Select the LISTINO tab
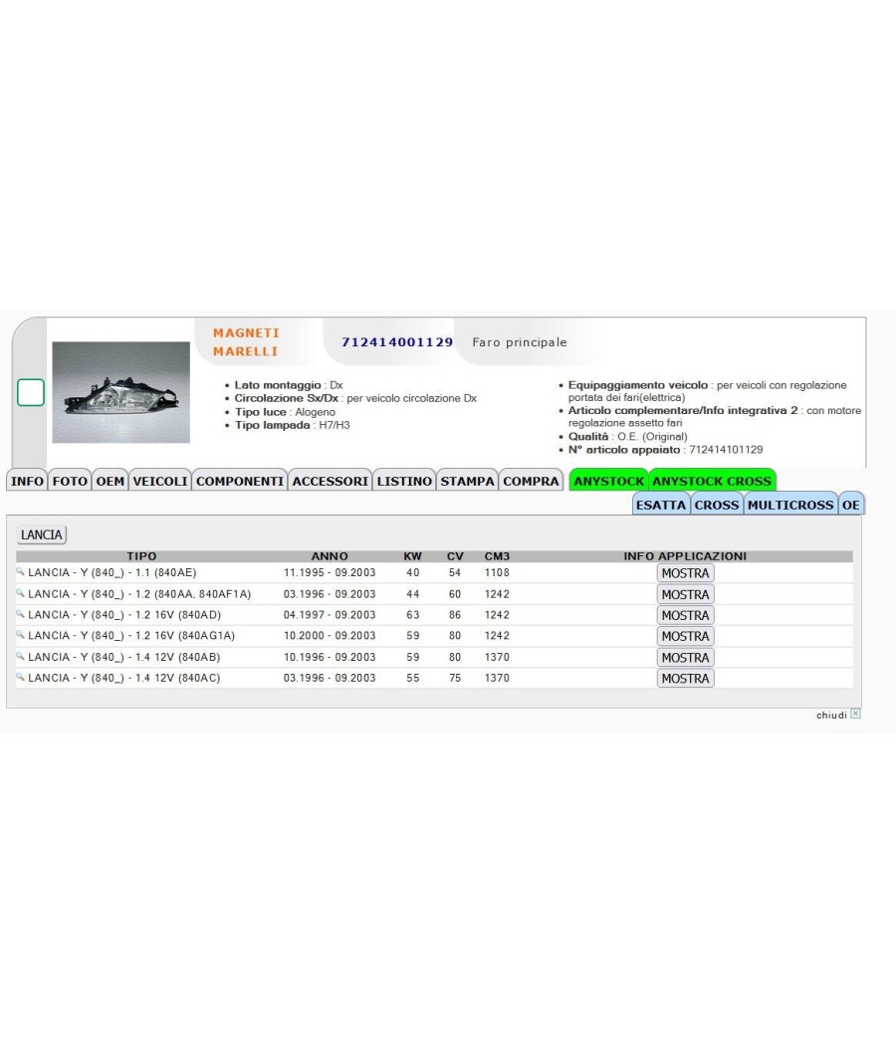The image size is (896, 1045). coord(404,481)
